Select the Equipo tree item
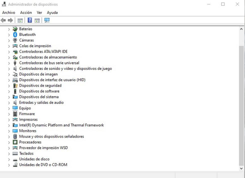Image resolution: width=245 pixels, height=178 pixels. click(x=25, y=108)
